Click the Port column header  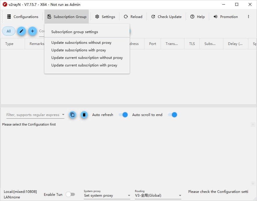153,44
